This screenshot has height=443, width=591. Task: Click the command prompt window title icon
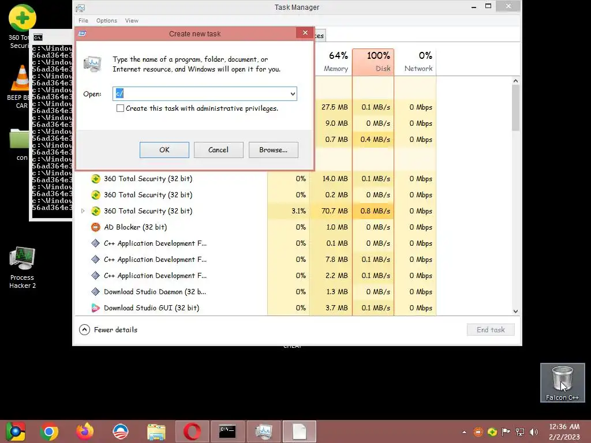pyautogui.click(x=38, y=37)
